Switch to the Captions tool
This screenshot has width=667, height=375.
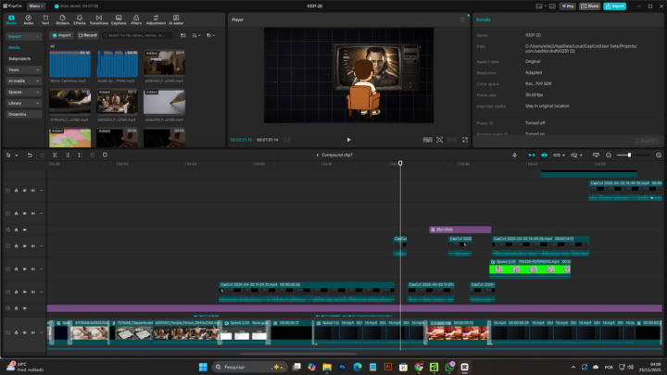(x=119, y=20)
